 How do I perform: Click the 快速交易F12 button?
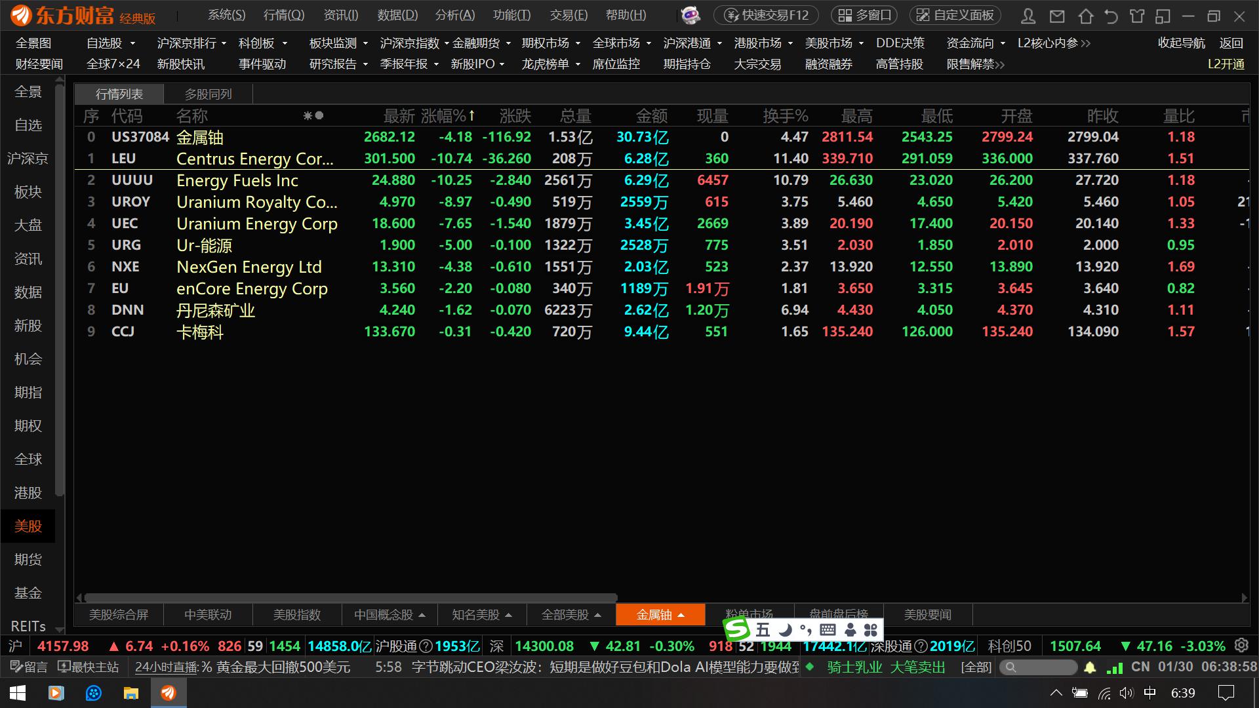coord(766,15)
